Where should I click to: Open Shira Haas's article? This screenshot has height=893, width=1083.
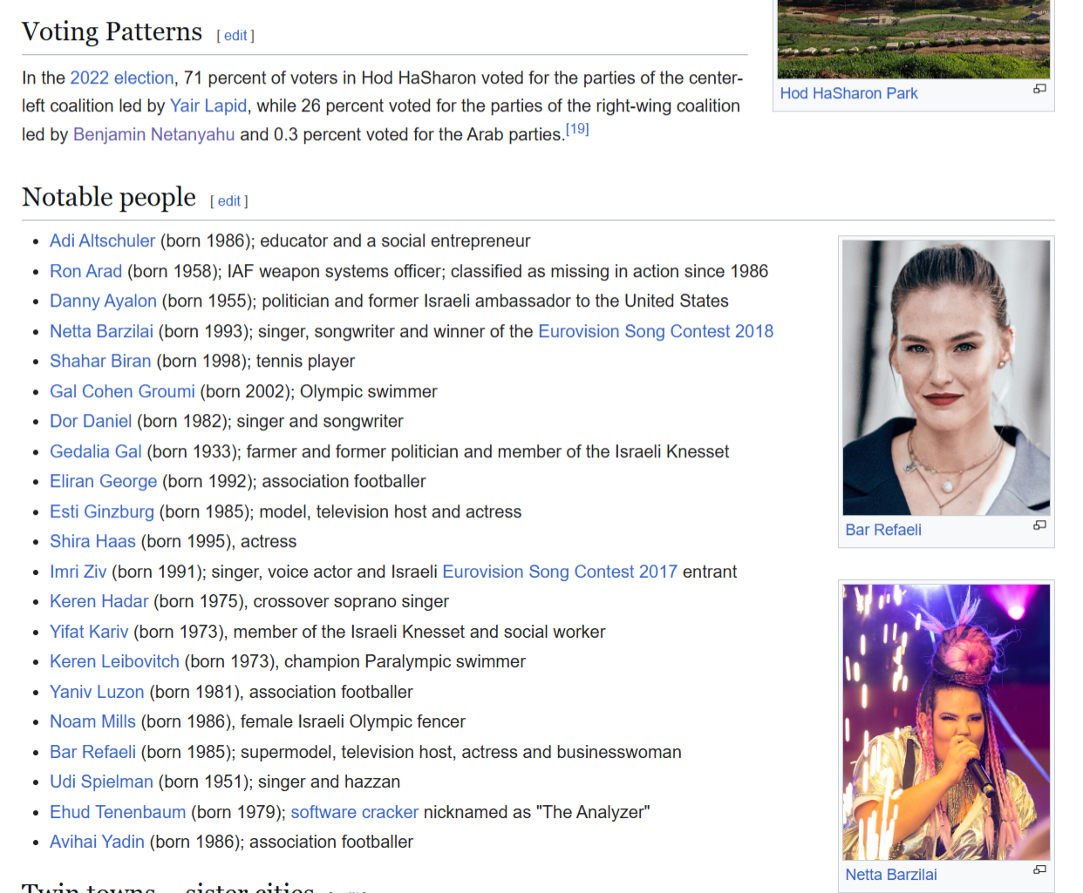(x=92, y=541)
